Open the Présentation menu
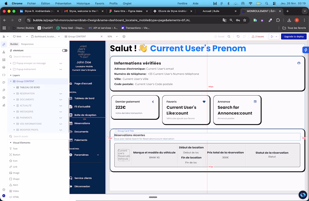 tap(63, 3)
